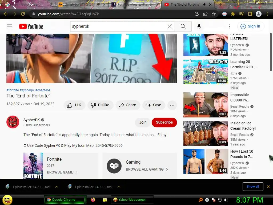Play Learning 20 Fortnite Skills video thumbnail
Image resolution: width=273 pixels, height=205 pixels.
(206, 72)
